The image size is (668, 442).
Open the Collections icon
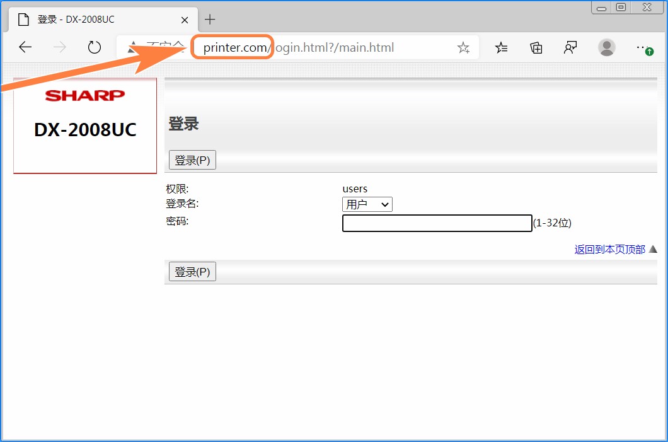tap(536, 47)
